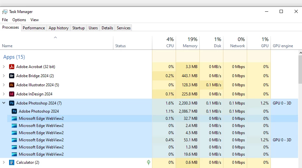302x168 pixels.
Task: Click GPU 0 - 3D in the Photoshop group row
Action: click(282, 103)
